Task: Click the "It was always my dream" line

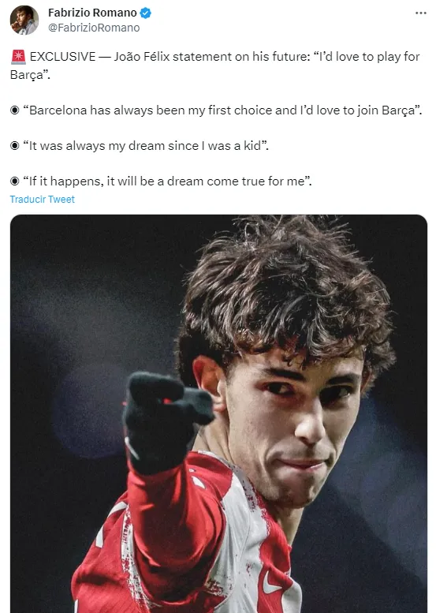Action: [x=146, y=146]
